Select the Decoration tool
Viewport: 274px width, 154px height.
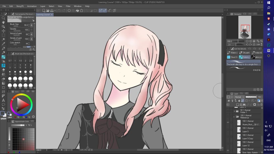(x=3, y=65)
